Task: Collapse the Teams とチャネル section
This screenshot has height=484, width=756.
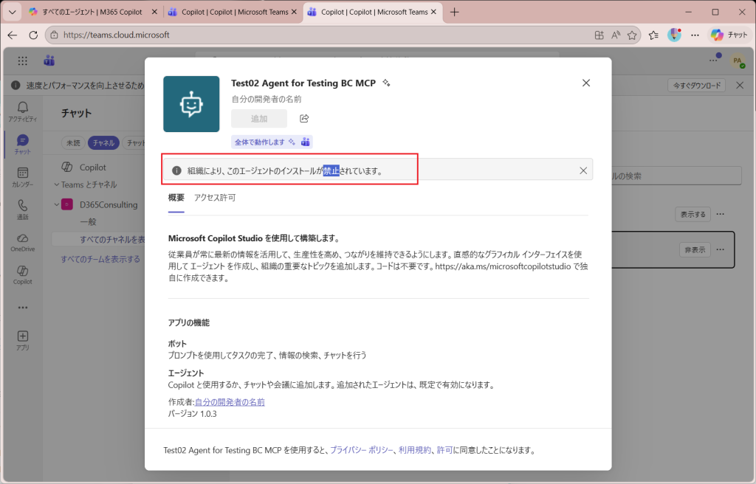Action: click(x=57, y=184)
